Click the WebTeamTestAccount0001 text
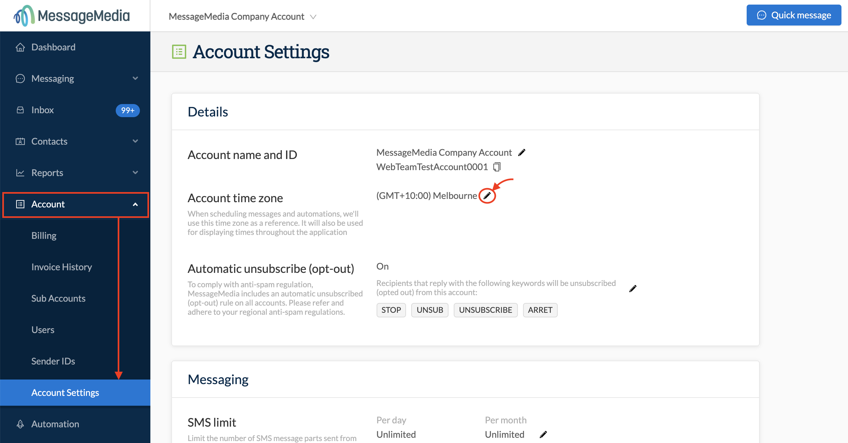 (432, 167)
